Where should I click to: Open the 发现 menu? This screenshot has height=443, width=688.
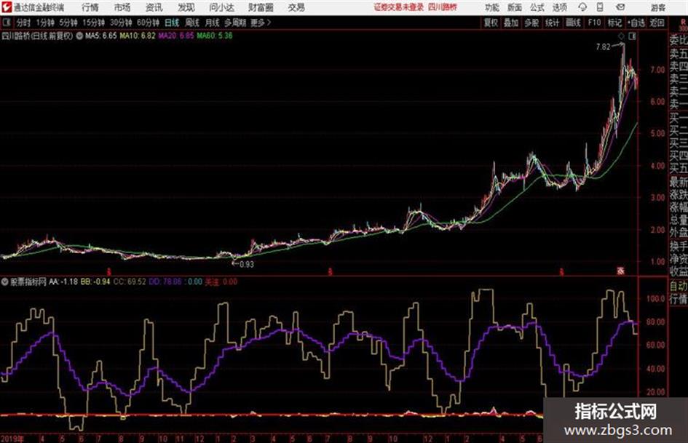click(x=186, y=7)
